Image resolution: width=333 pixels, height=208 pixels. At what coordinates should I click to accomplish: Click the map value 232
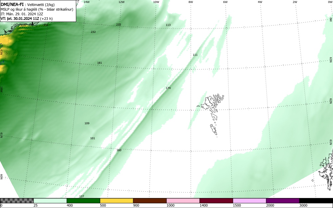[x=93, y=32]
